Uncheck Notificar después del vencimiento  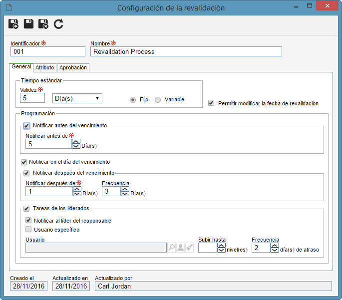tap(26, 173)
